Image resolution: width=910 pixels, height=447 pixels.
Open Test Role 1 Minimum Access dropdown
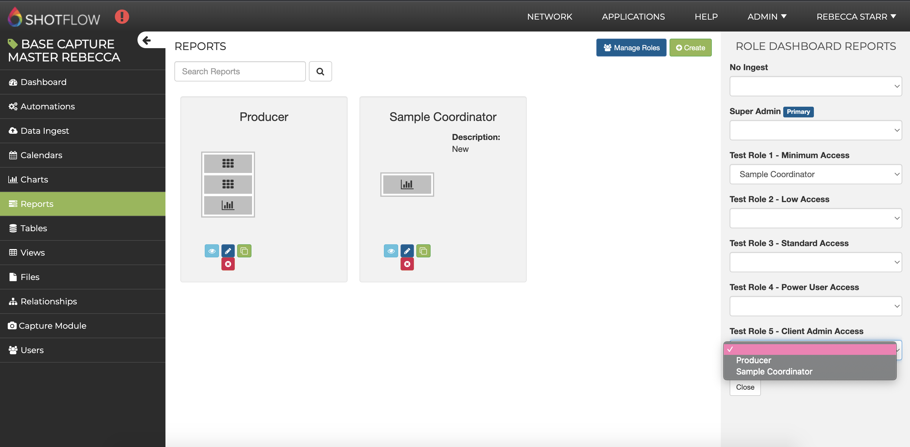(815, 174)
